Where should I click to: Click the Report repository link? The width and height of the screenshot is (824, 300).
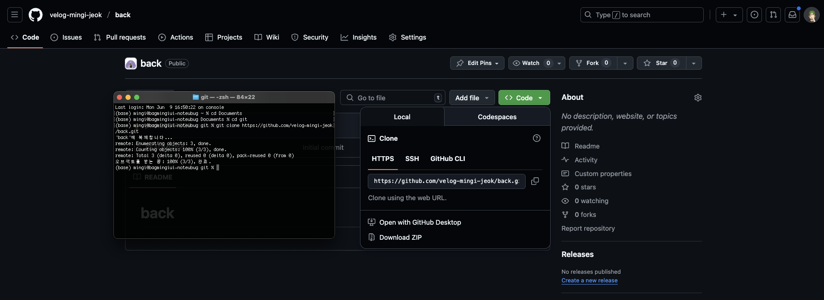[588, 229]
